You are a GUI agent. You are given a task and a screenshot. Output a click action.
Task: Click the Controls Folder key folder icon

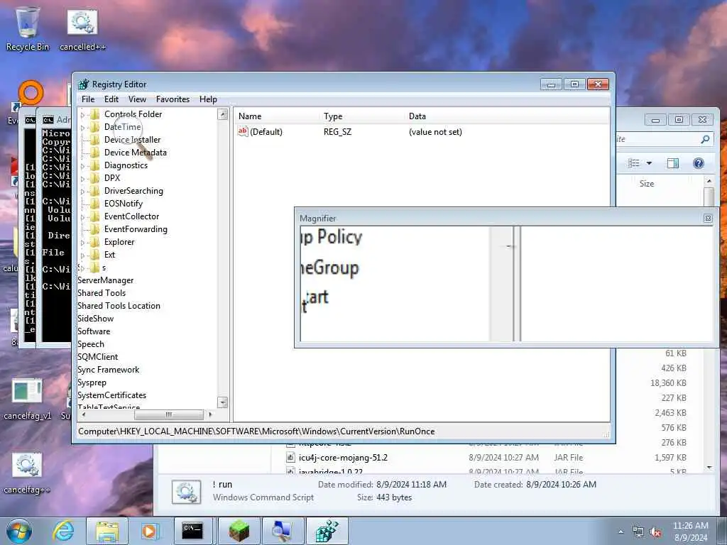(x=94, y=114)
